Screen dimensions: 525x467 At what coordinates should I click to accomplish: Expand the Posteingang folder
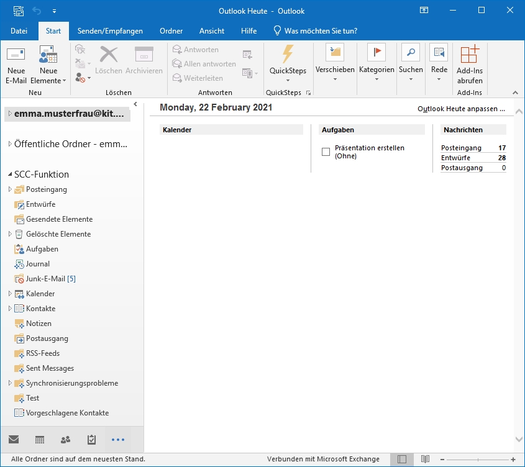[10, 189]
